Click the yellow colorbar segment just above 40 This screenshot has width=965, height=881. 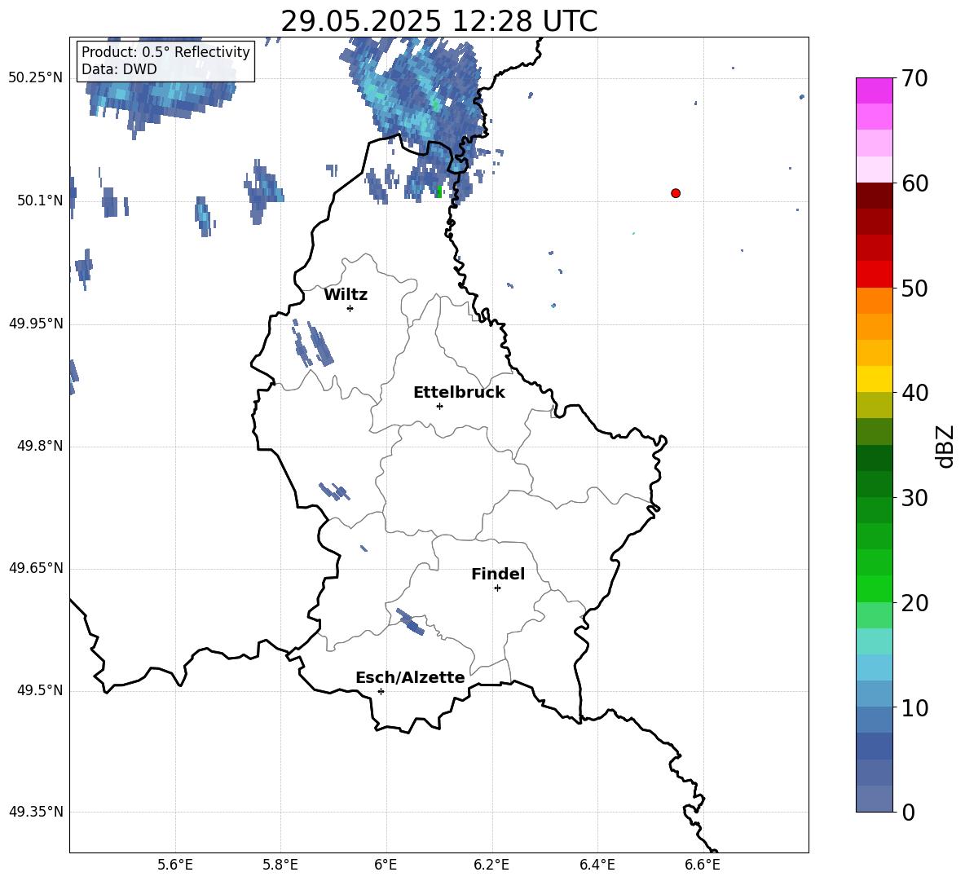(874, 379)
